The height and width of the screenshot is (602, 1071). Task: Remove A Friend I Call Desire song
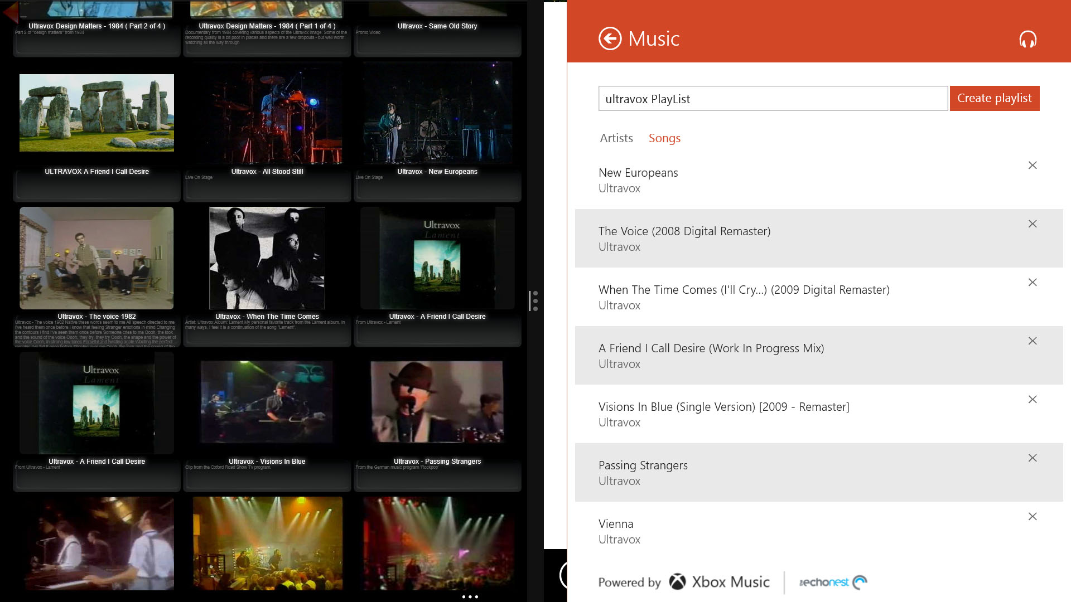1033,341
